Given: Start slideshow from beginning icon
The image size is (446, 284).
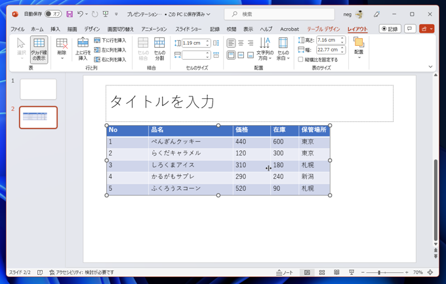Looking at the screenshot, I should pos(106,14).
